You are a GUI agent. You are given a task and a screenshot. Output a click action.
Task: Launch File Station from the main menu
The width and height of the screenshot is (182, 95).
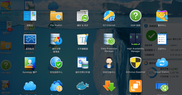[56, 16]
